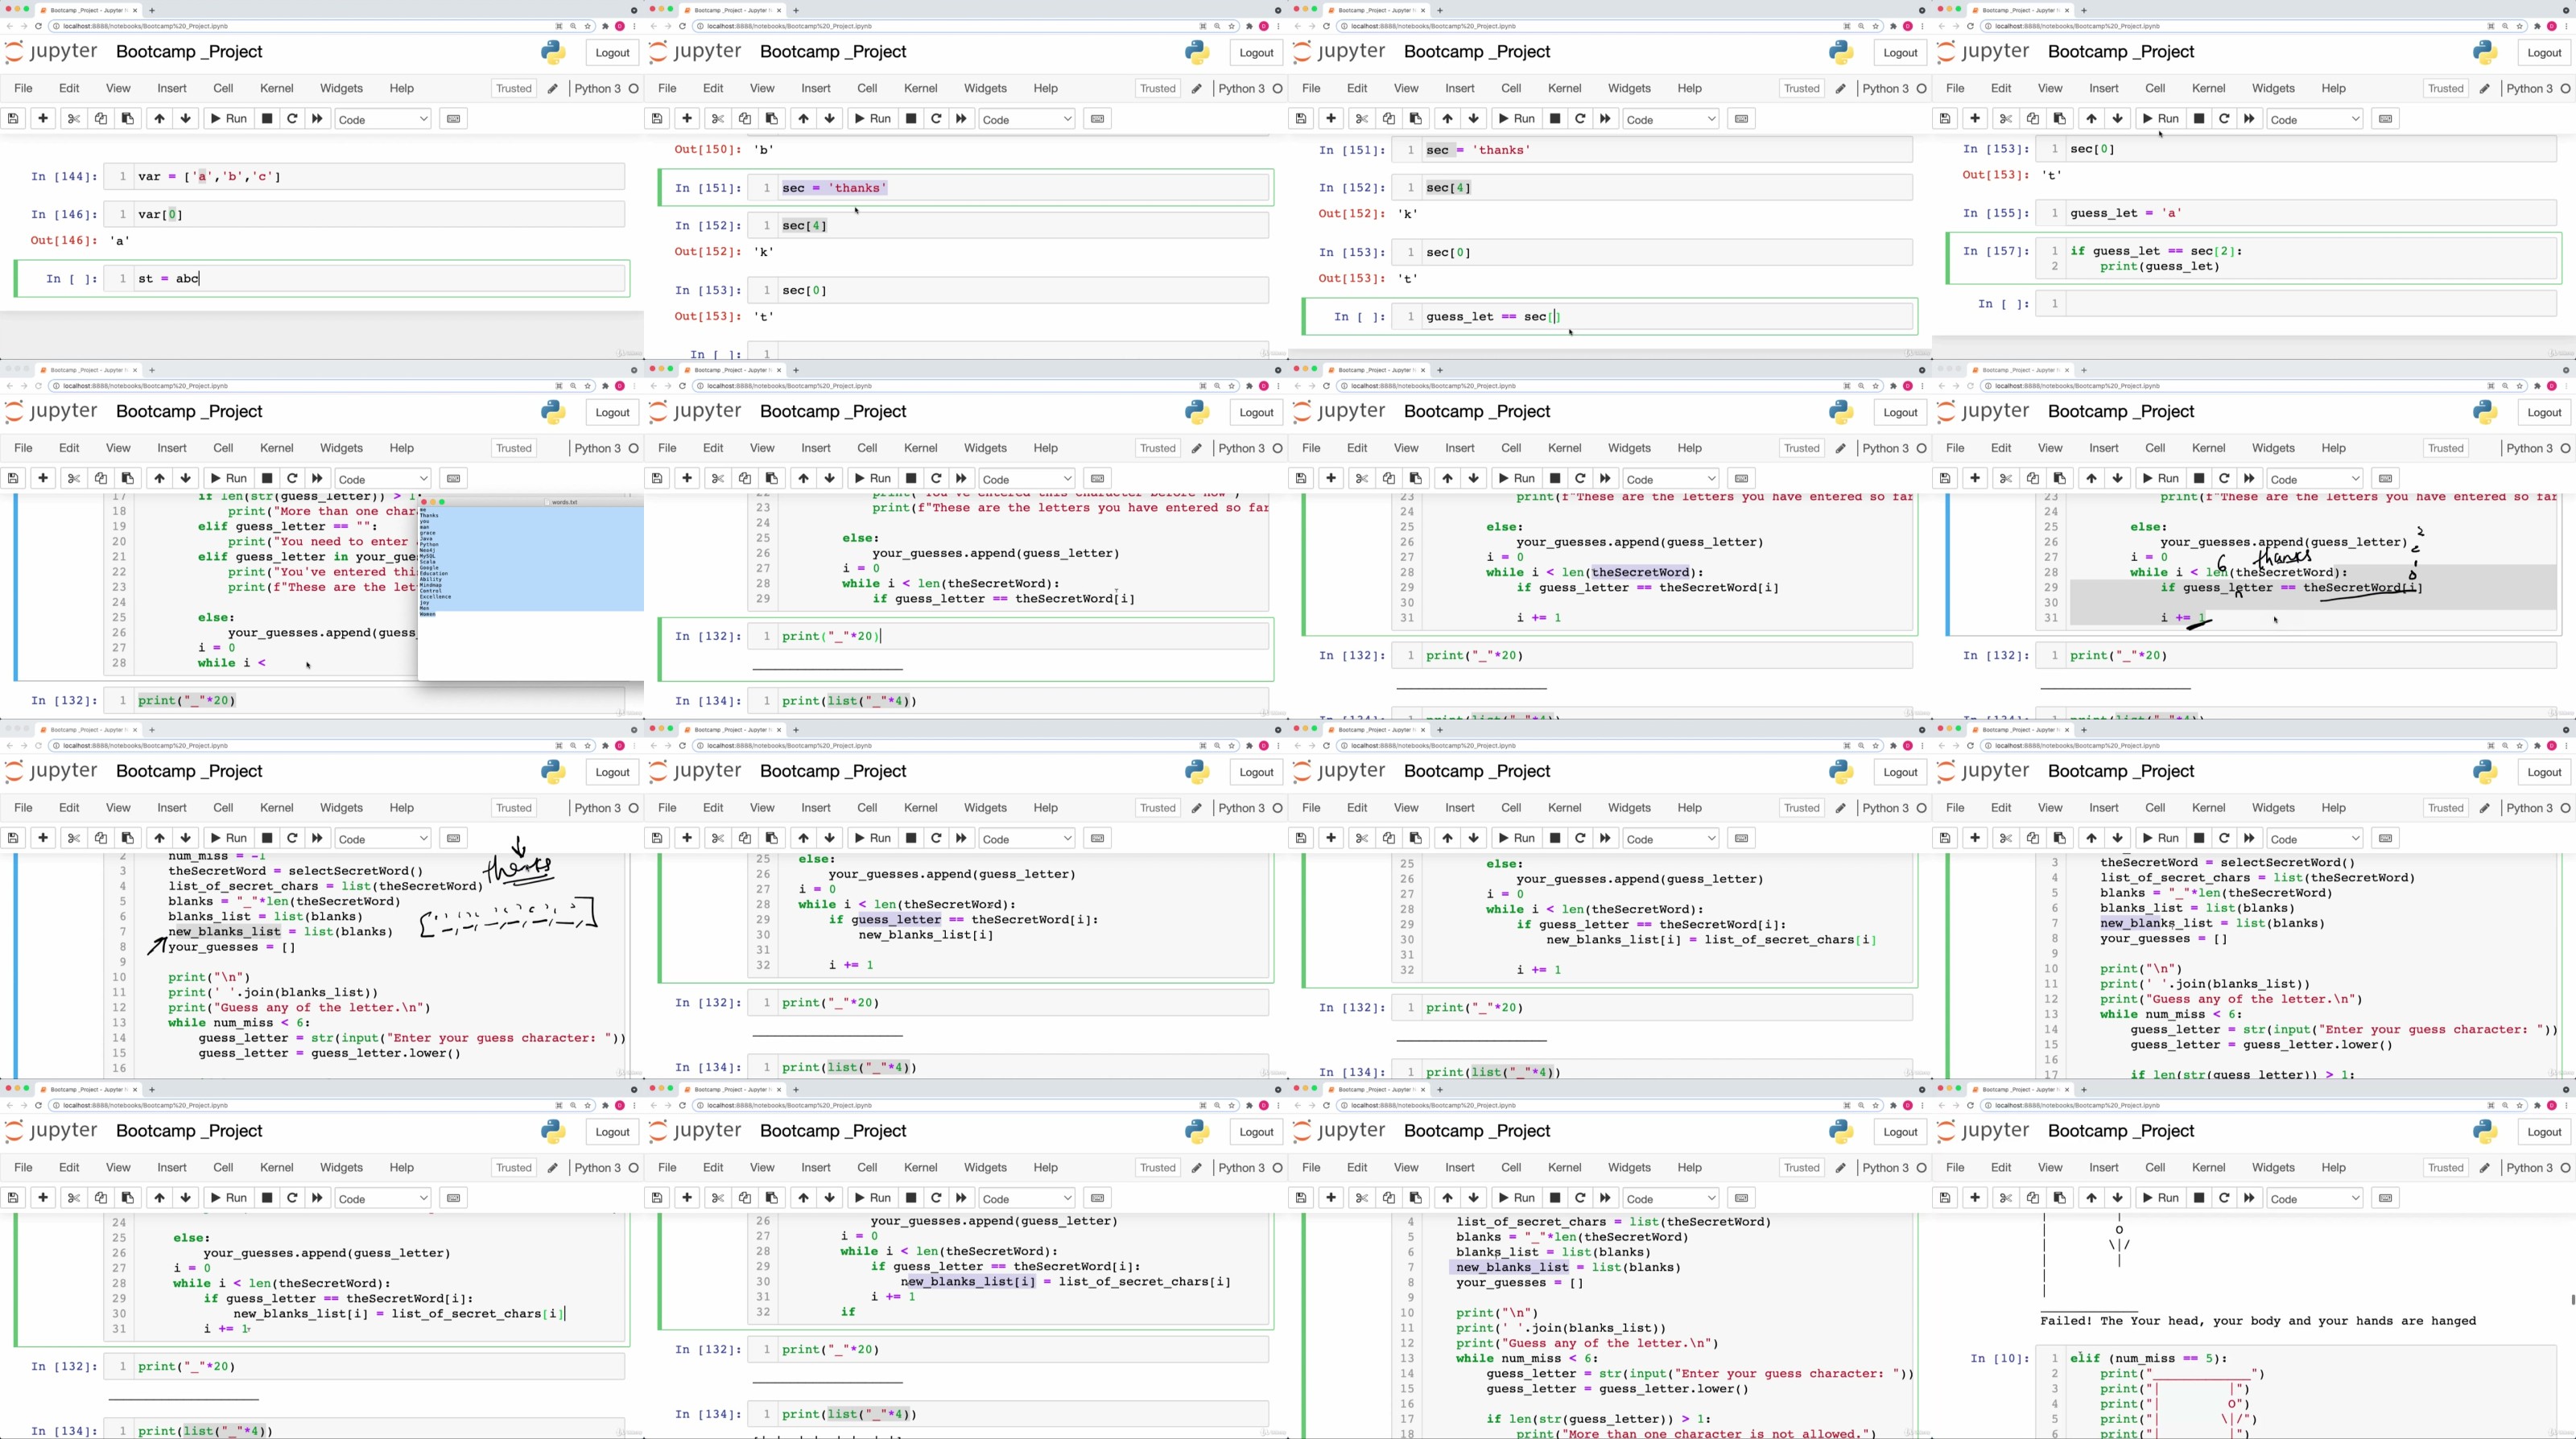Toggle Trusted indicator in pane with 'guess_let == sec['

1801,88
